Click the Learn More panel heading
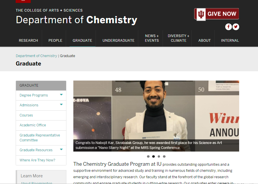This screenshot has height=184, width=258. [32, 176]
